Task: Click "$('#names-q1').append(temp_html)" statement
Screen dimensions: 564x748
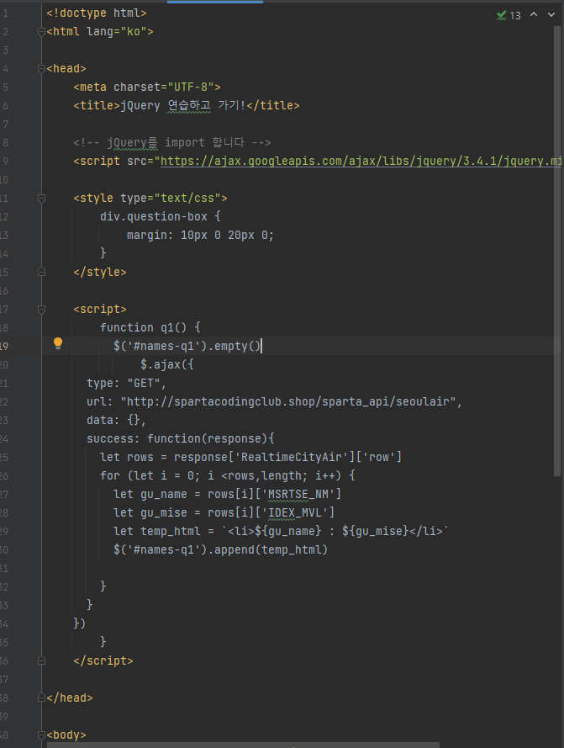Action: (220, 550)
